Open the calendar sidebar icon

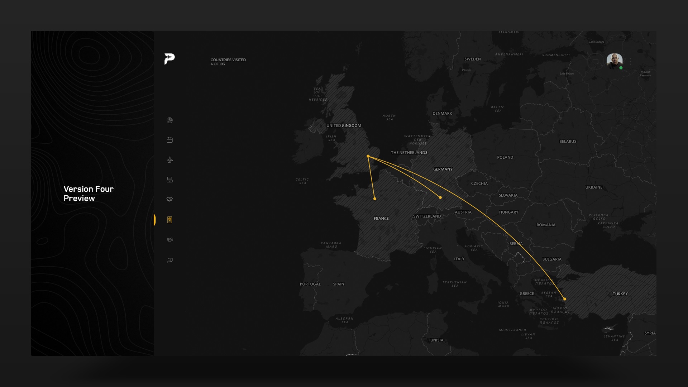169,140
